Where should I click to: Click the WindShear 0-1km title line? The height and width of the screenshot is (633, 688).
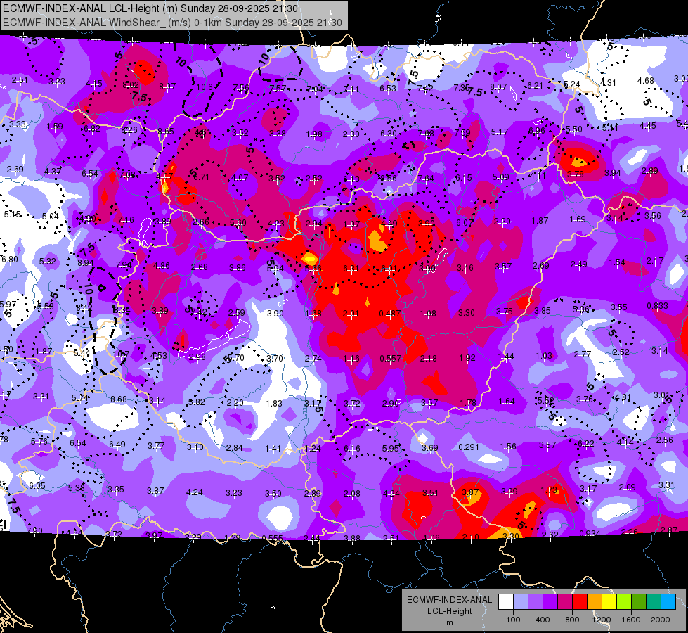click(172, 23)
